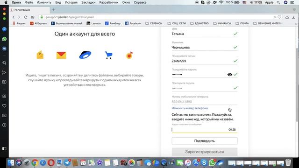Click the address bar URL

[x=70, y=17]
